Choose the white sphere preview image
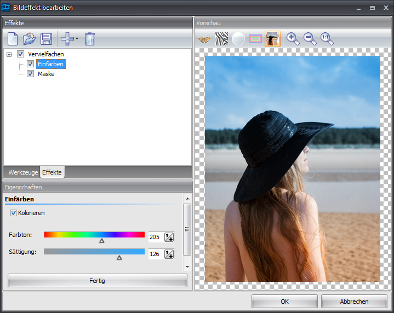394x313 pixels. click(x=238, y=39)
